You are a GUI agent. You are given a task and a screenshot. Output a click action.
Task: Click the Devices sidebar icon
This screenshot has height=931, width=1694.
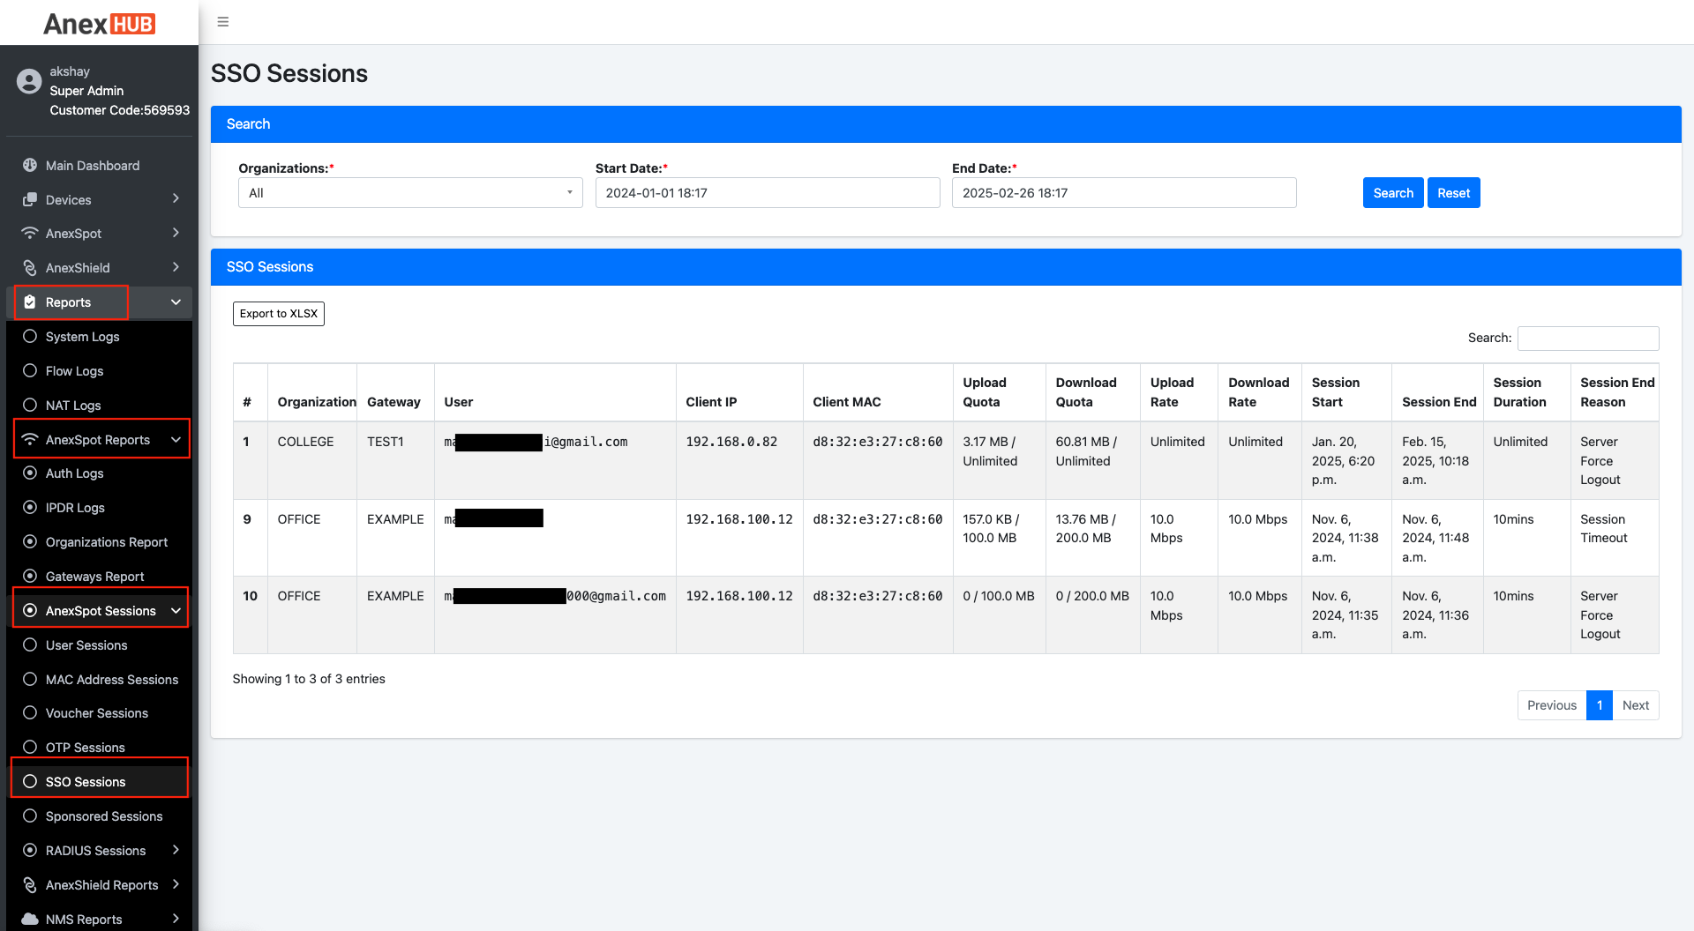click(29, 199)
